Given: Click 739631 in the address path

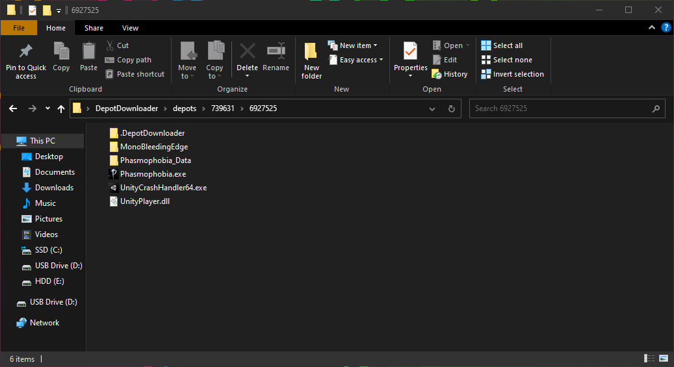Looking at the screenshot, I should tap(223, 108).
